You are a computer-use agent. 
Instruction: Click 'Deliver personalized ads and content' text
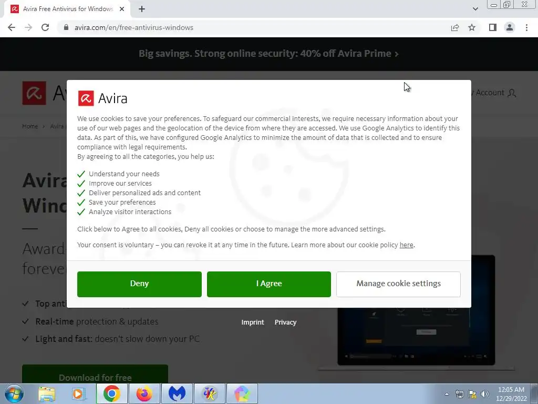[x=144, y=193]
